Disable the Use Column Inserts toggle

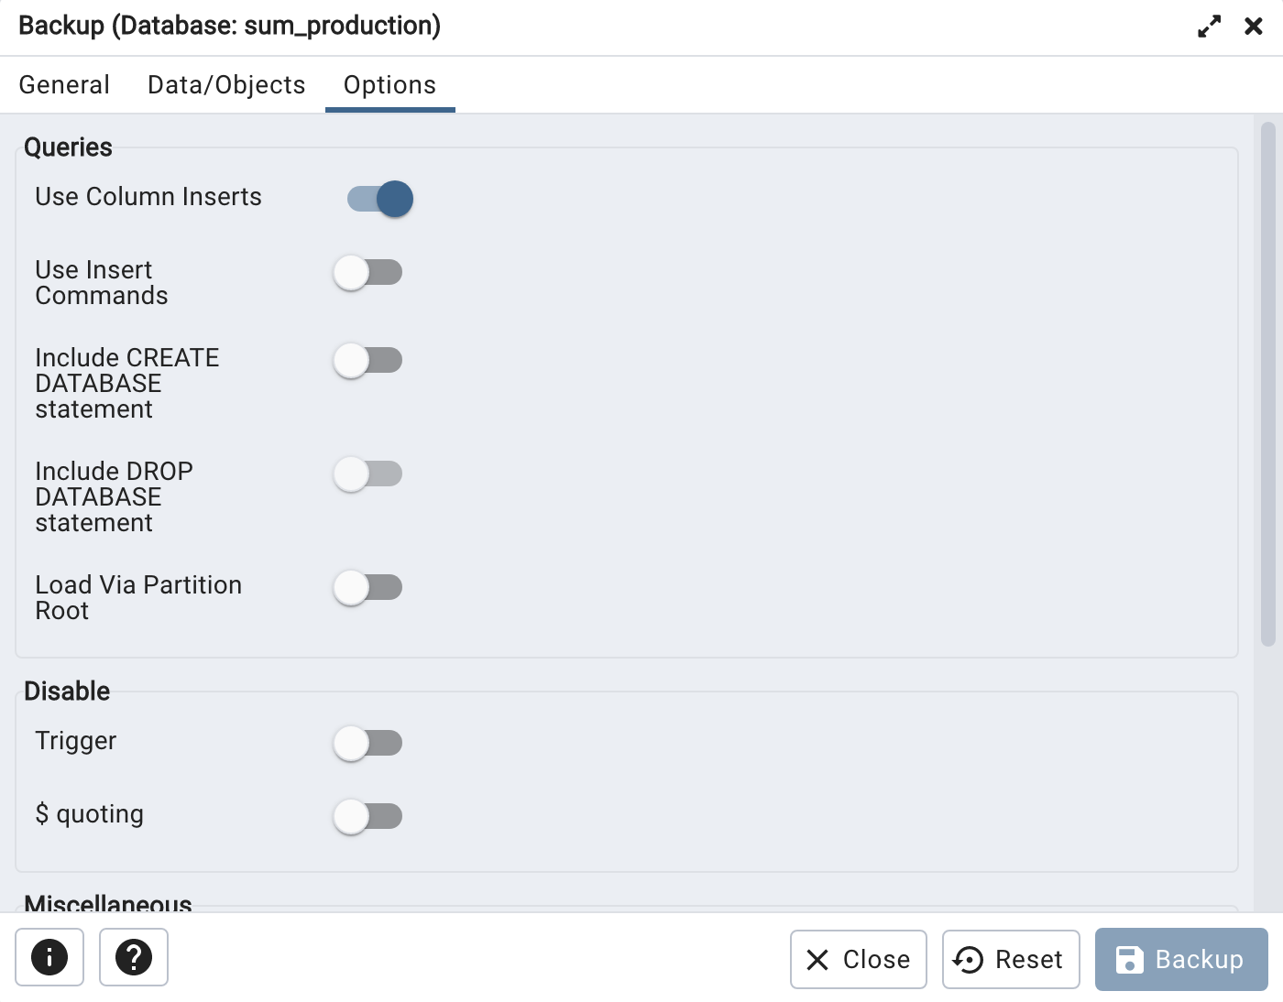tap(380, 199)
